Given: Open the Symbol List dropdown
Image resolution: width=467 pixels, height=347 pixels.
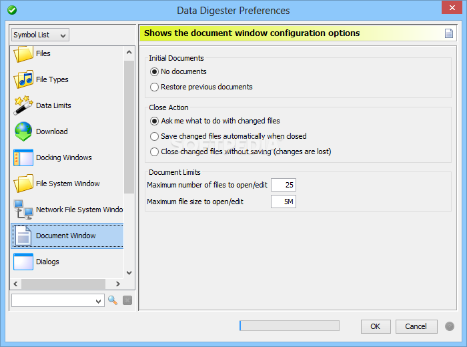Looking at the screenshot, I should [x=40, y=35].
